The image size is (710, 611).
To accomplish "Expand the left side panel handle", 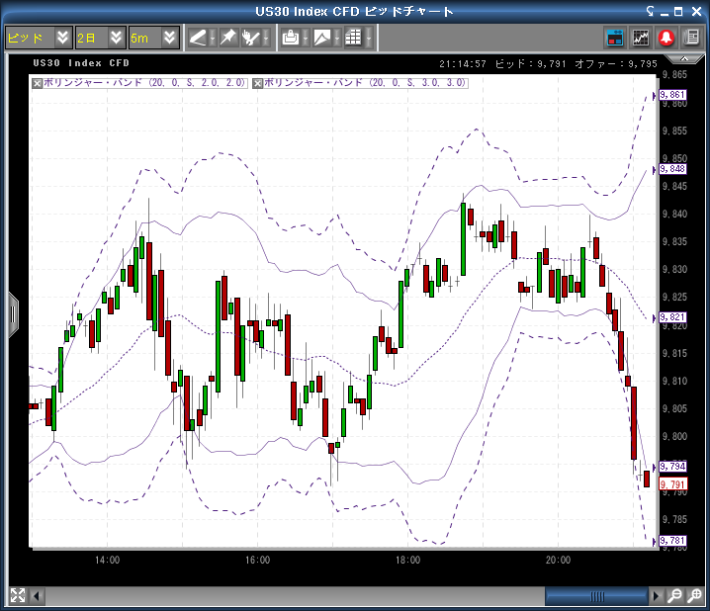I will coord(13,314).
